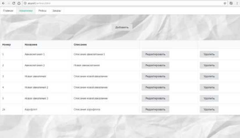Delete Новая авиалиния 2 entry
This screenshot has height=138, width=240.
(209, 87)
